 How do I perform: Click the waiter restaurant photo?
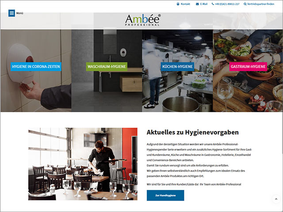(x=83, y=164)
